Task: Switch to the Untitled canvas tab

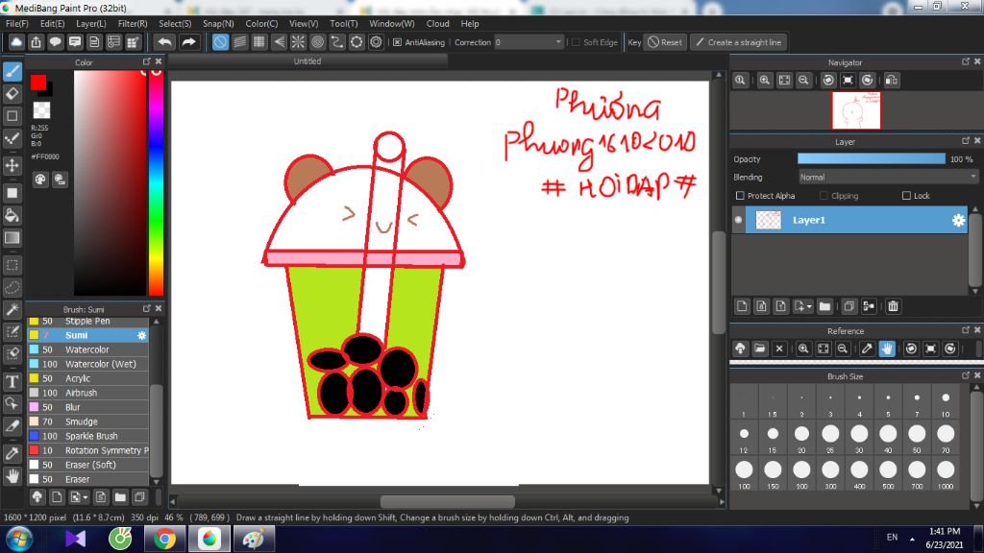Action: coord(307,60)
